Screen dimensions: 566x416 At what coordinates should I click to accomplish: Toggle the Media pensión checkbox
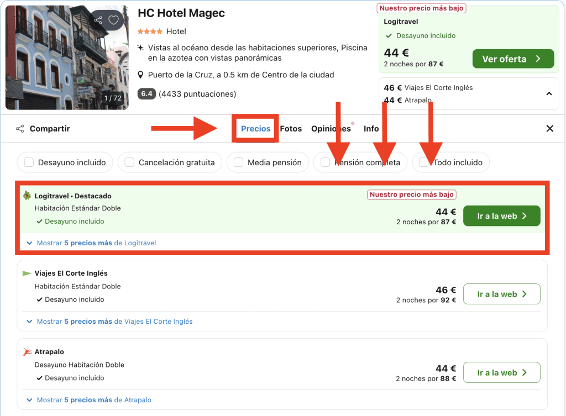[238, 162]
